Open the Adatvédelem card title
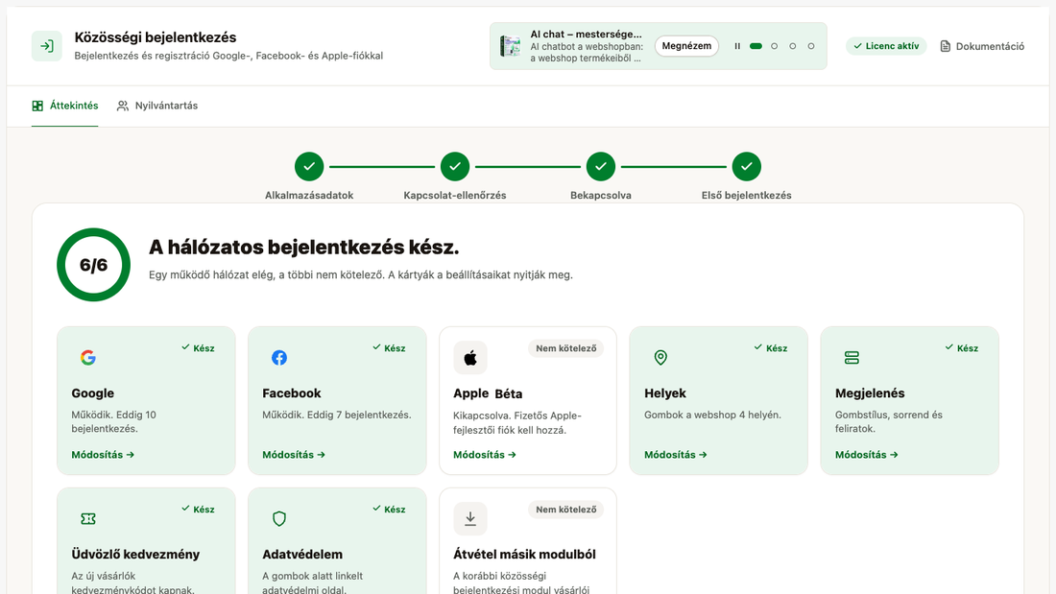The image size is (1056, 594). click(x=302, y=555)
